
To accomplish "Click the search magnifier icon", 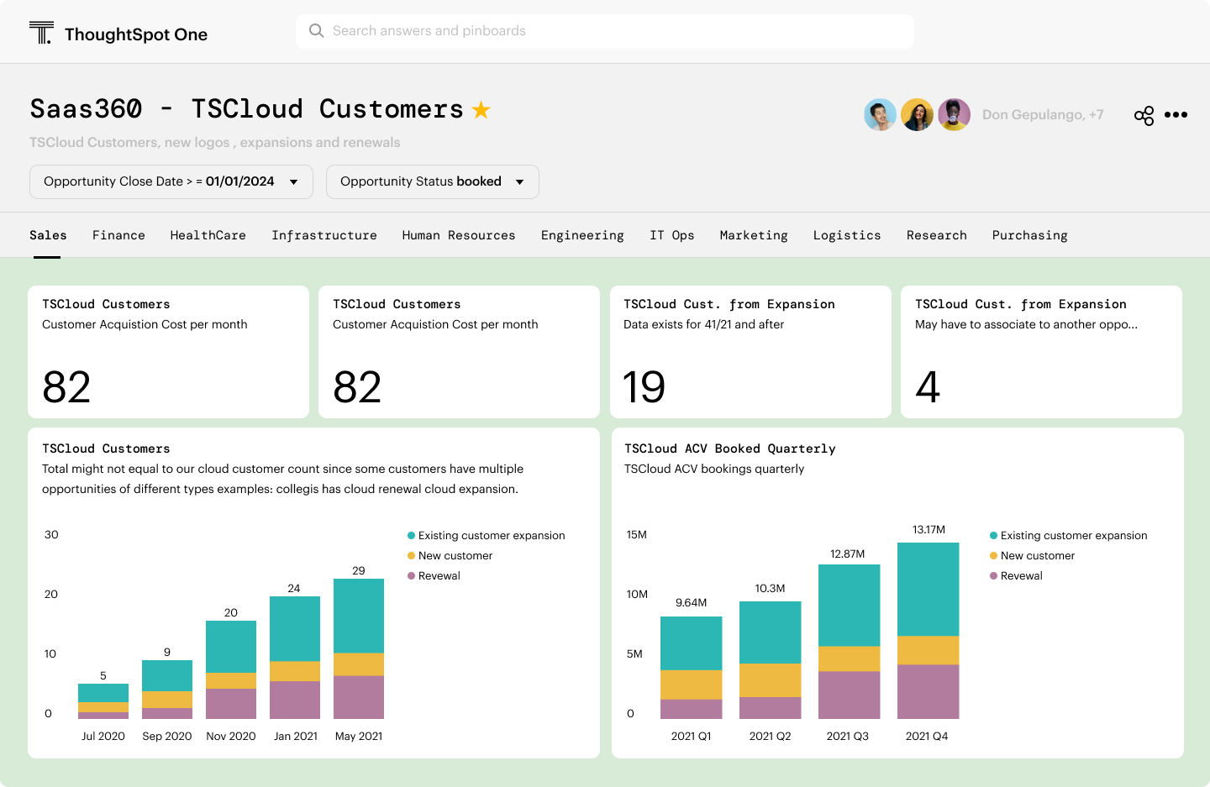I will point(317,31).
